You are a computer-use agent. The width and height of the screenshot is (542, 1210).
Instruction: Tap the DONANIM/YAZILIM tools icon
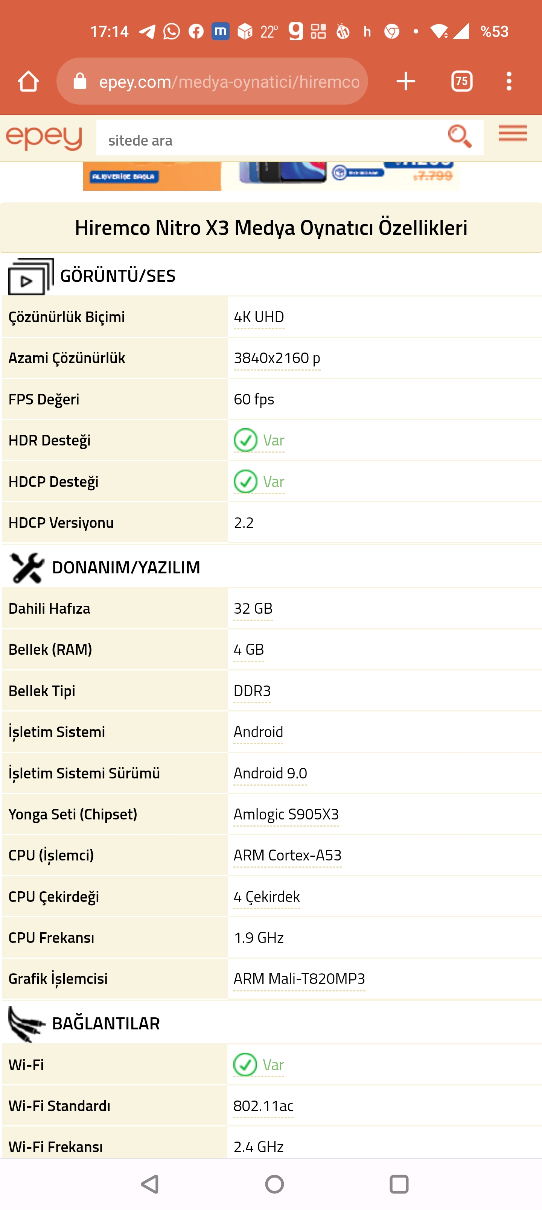pyautogui.click(x=27, y=567)
